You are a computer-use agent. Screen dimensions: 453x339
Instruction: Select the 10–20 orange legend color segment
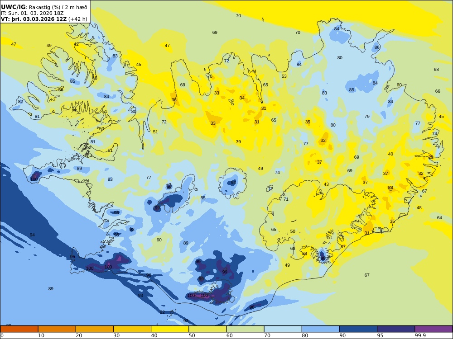pyautogui.click(x=57, y=329)
